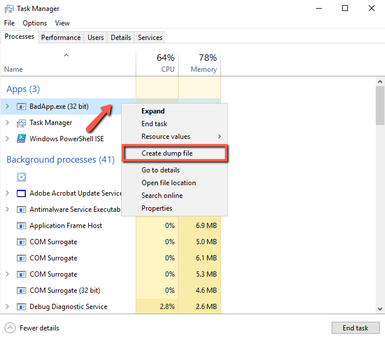The image size is (385, 342).
Task: Sort by the CPU column header
Action: [157, 64]
